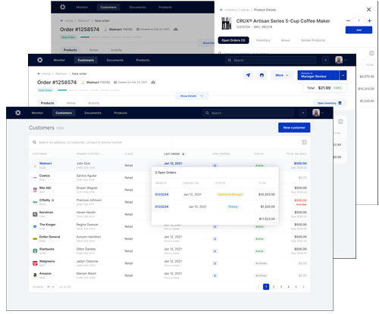The width and height of the screenshot is (379, 314).
Task: Click the Amazon logo icon
Action: (35, 275)
